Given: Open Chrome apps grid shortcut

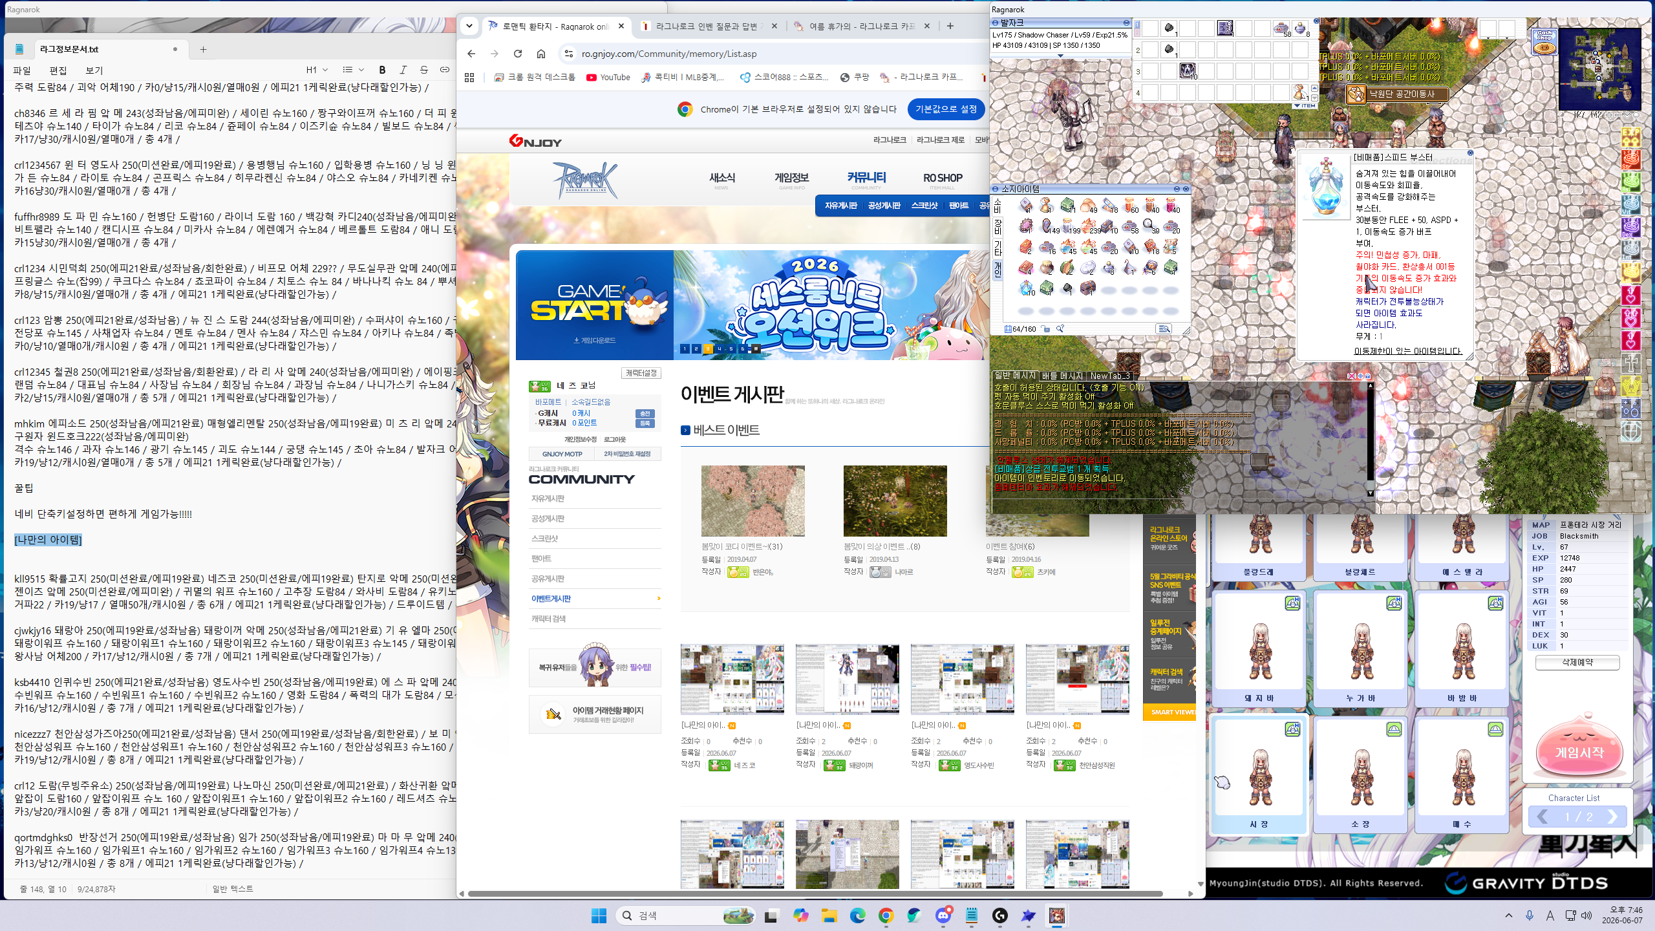Looking at the screenshot, I should 469,77.
